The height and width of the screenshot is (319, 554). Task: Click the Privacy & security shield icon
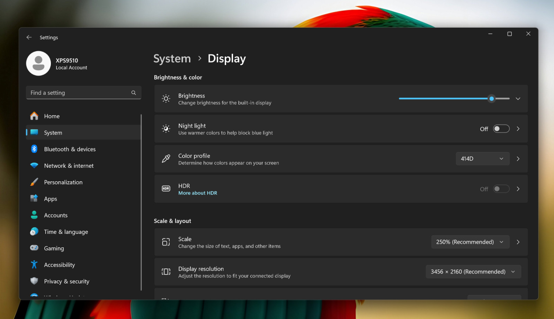tap(34, 281)
